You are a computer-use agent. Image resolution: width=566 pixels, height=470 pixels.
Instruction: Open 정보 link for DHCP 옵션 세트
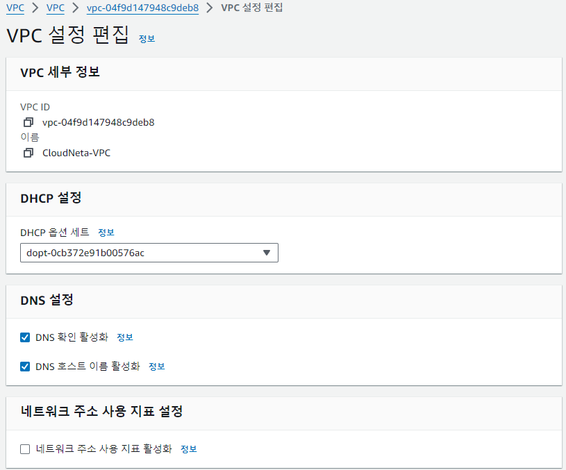[106, 233]
